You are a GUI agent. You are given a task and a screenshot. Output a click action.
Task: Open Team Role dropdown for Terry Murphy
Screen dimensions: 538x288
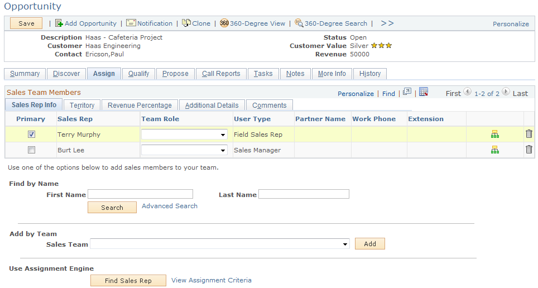coord(184,134)
